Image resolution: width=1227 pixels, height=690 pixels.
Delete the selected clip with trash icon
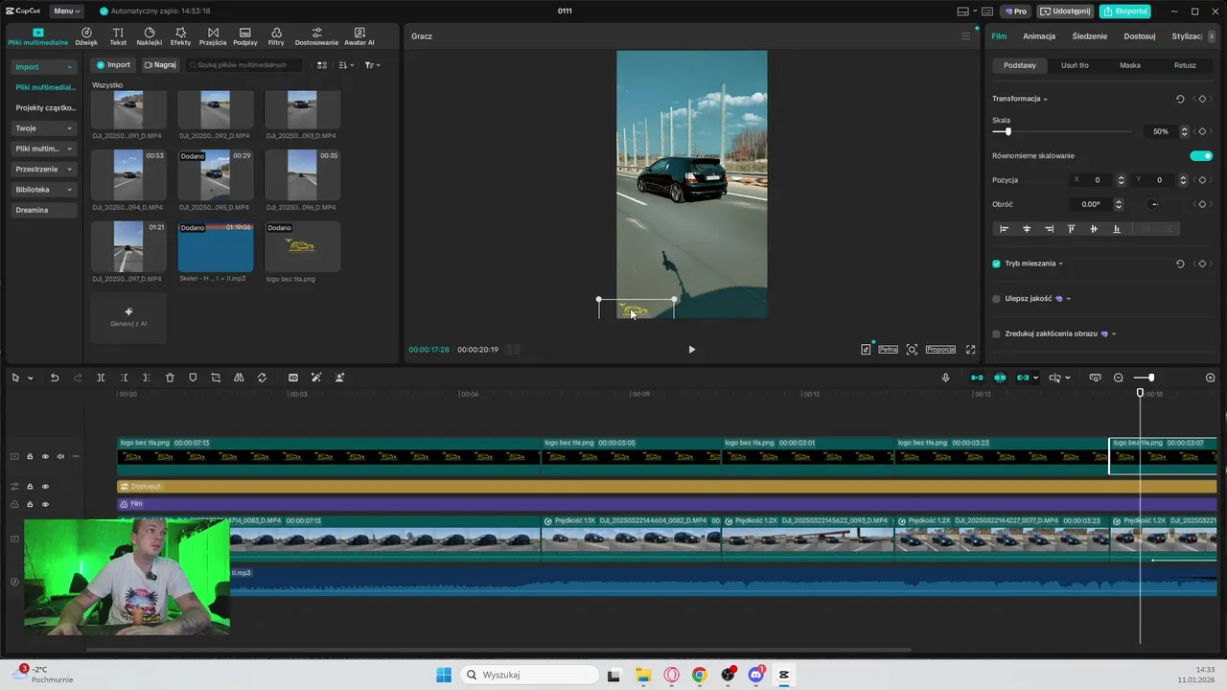point(170,378)
